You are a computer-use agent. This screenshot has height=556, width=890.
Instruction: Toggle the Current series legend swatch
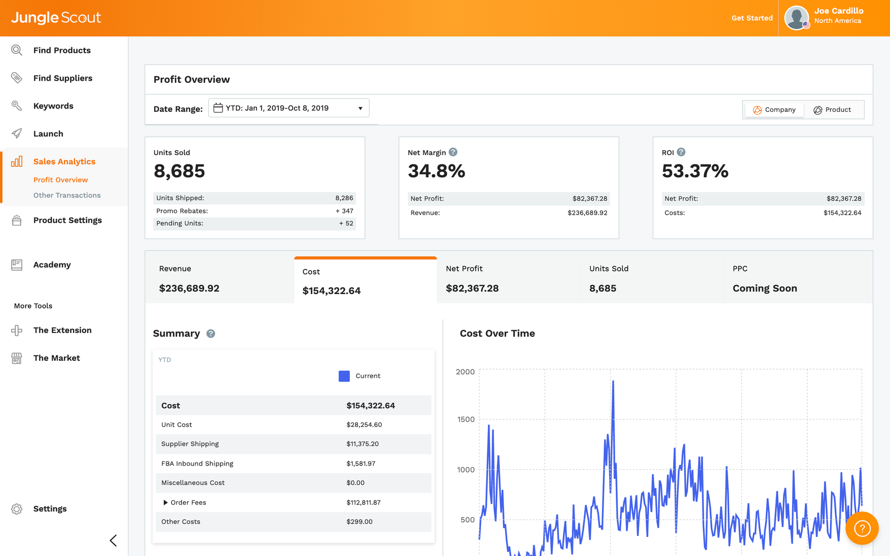pyautogui.click(x=344, y=376)
